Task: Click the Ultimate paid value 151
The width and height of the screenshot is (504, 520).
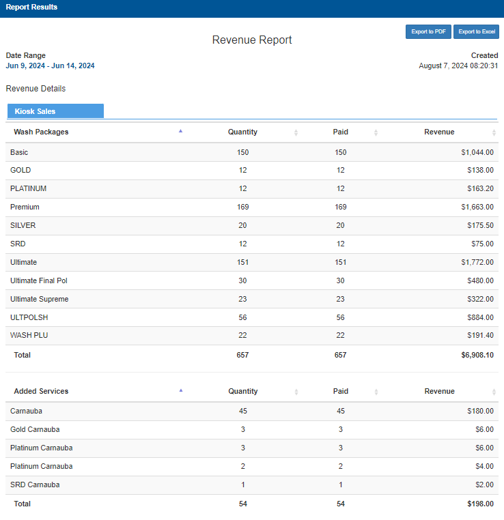Action: (x=340, y=262)
